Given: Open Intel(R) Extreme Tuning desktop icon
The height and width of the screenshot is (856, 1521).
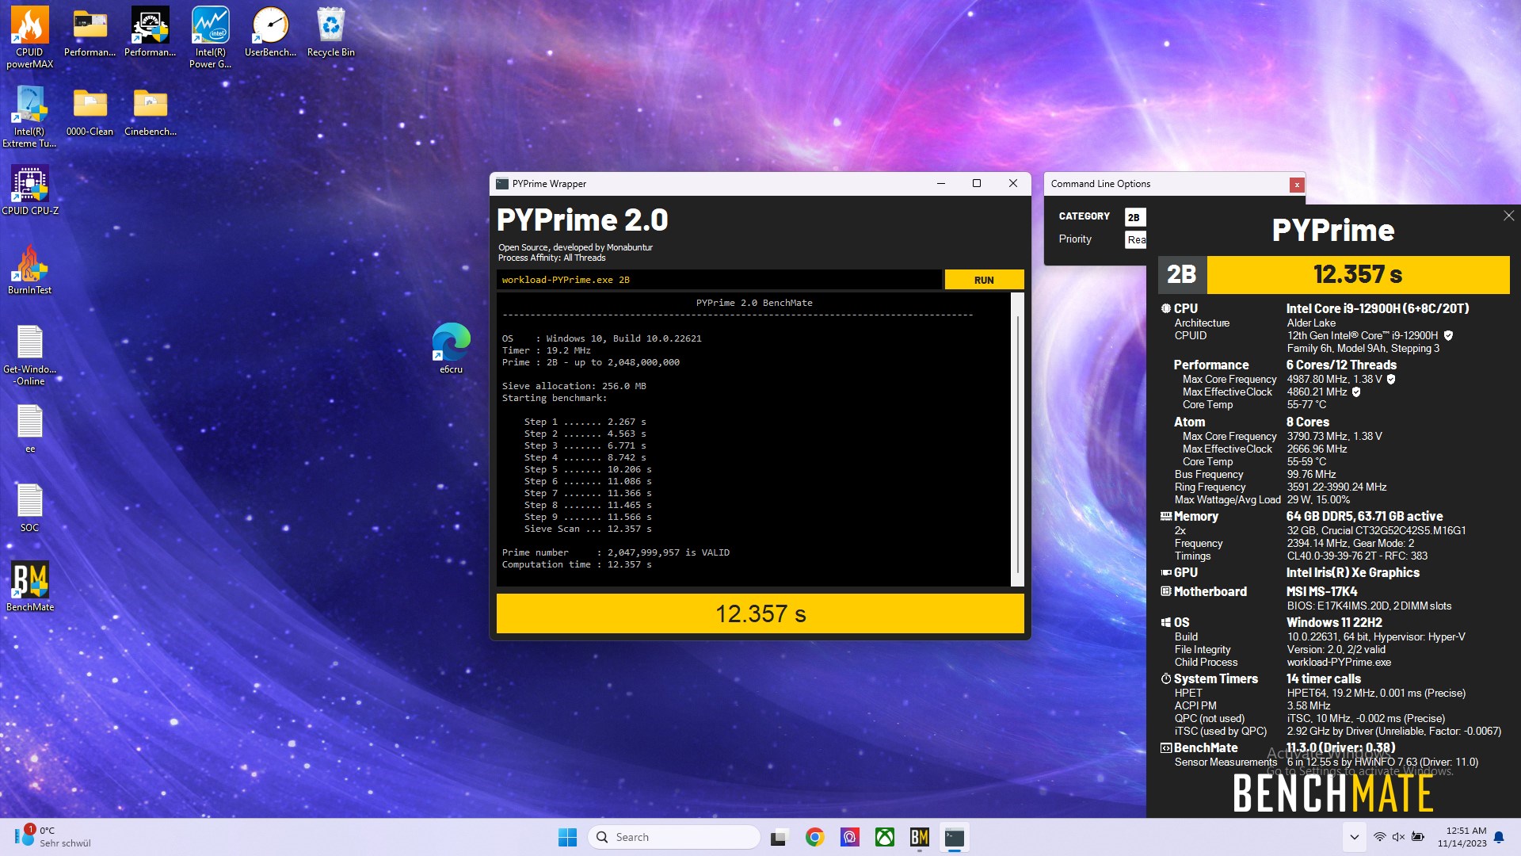Looking at the screenshot, I should coord(30,116).
